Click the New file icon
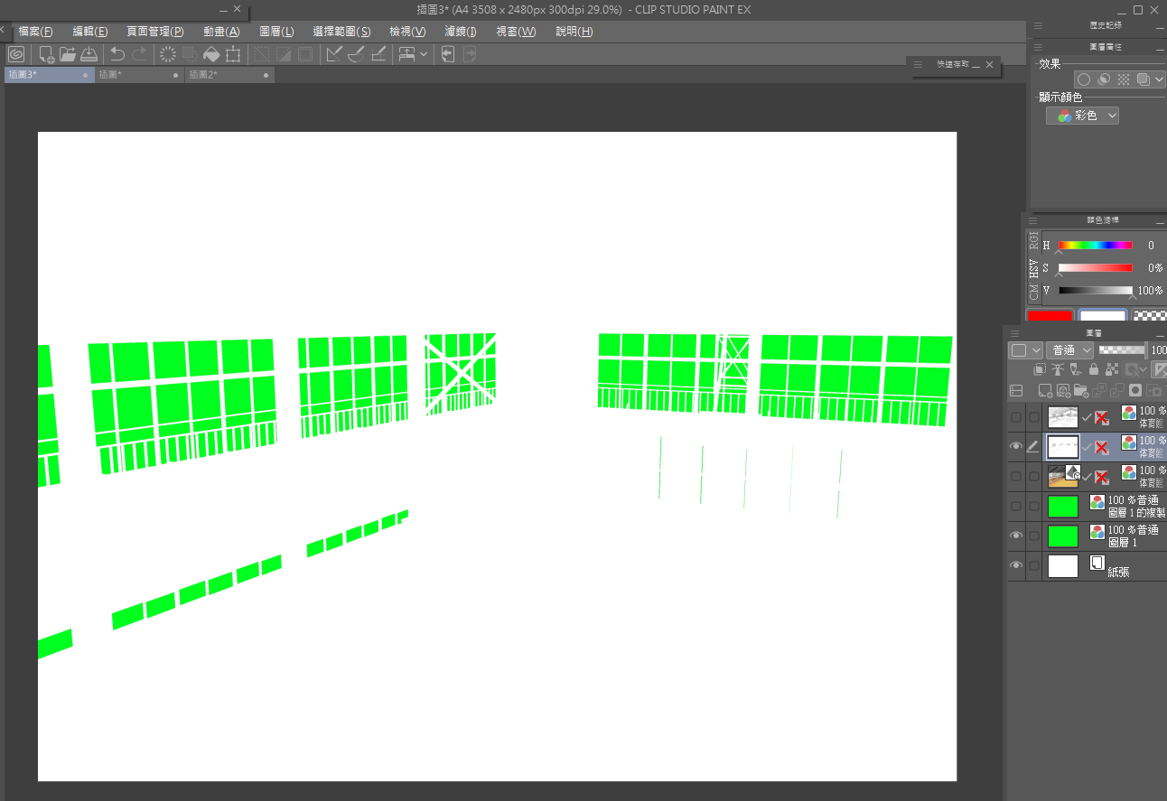1167x801 pixels. click(x=47, y=54)
